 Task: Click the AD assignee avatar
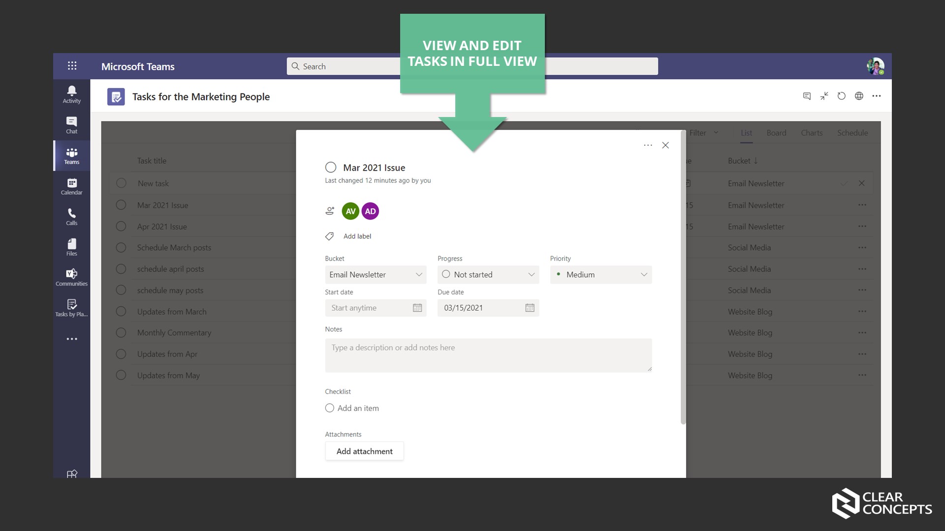pyautogui.click(x=370, y=211)
